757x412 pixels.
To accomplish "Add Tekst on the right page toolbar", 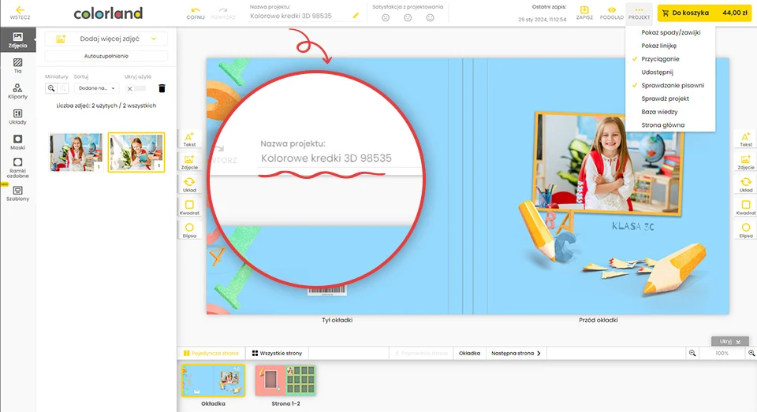I will coord(746,139).
